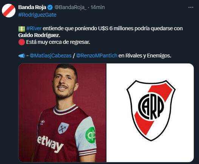
Task: Click the West Ham crest on the jersey
Action: (63, 128)
